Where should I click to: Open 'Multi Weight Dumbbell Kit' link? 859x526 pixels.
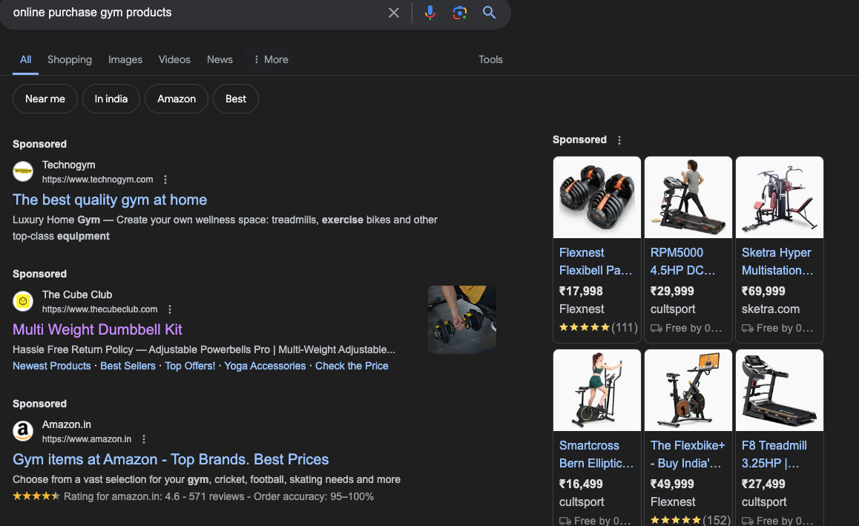coord(97,330)
